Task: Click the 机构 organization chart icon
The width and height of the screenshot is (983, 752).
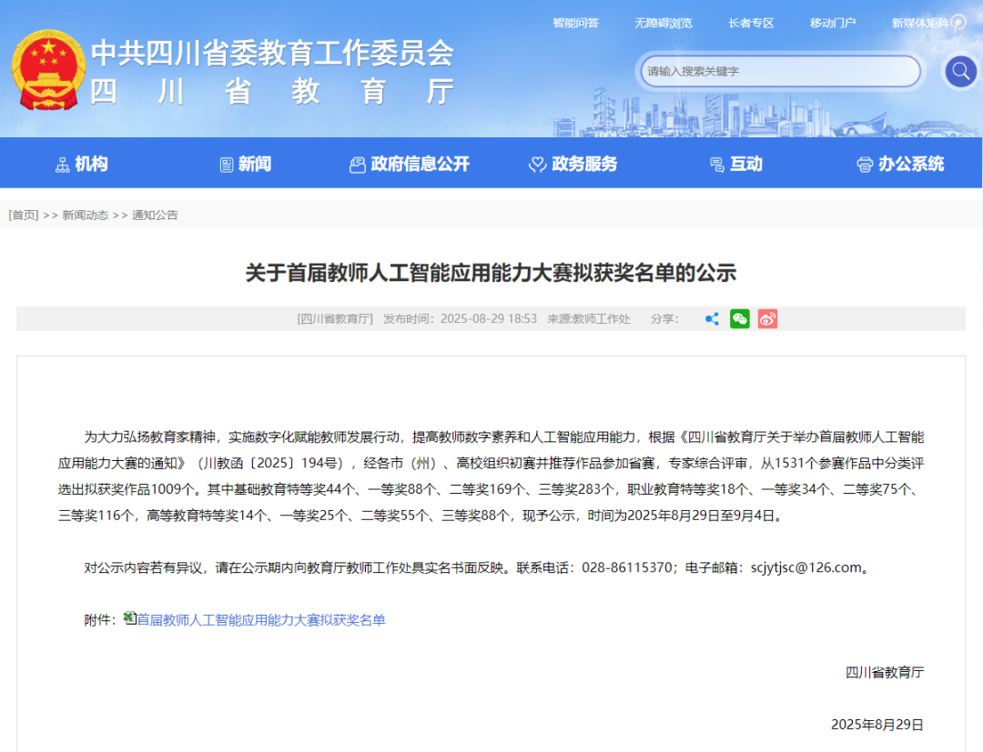Action: 61,164
